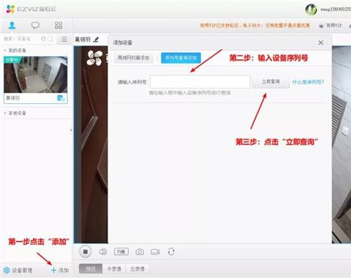
Task: Close the 添加设备 dialog
Action: (321, 42)
